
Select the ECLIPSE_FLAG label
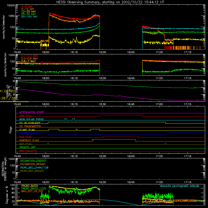click(x=28, y=133)
